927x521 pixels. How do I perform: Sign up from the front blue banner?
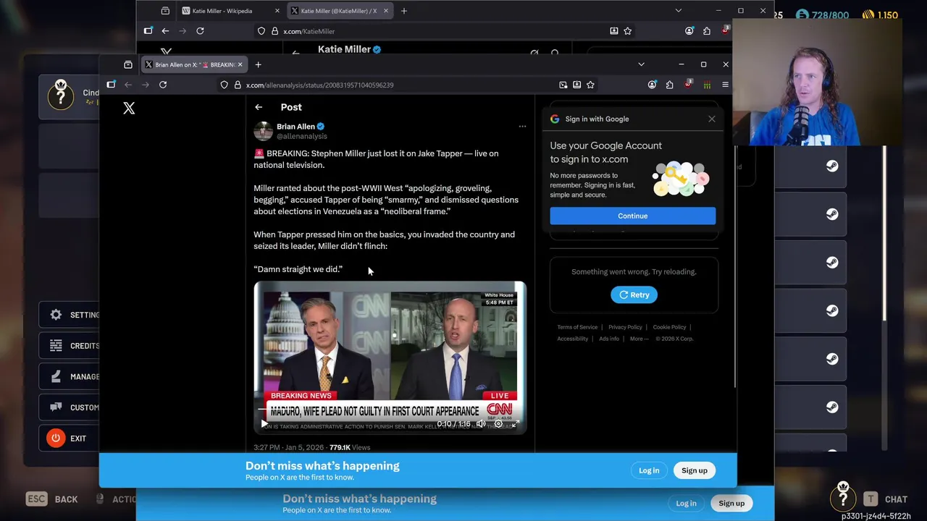(694, 470)
